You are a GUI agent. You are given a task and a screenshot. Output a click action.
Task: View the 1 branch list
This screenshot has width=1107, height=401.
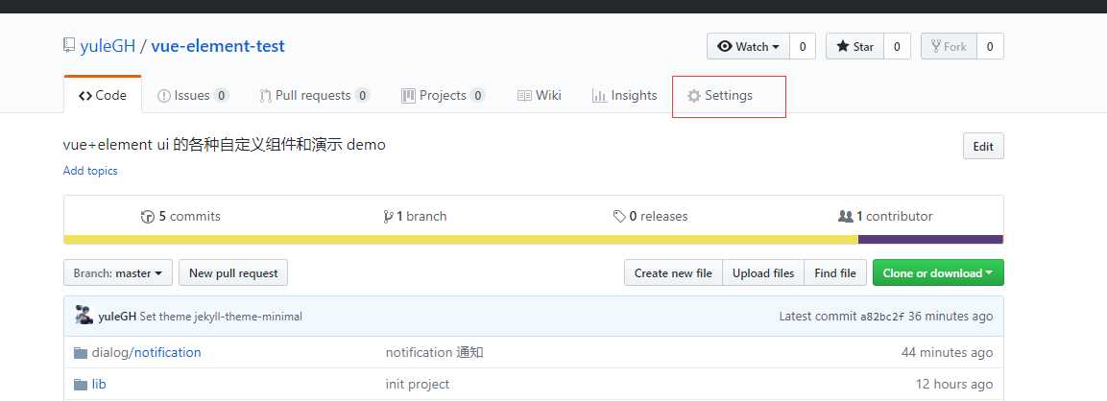(415, 216)
